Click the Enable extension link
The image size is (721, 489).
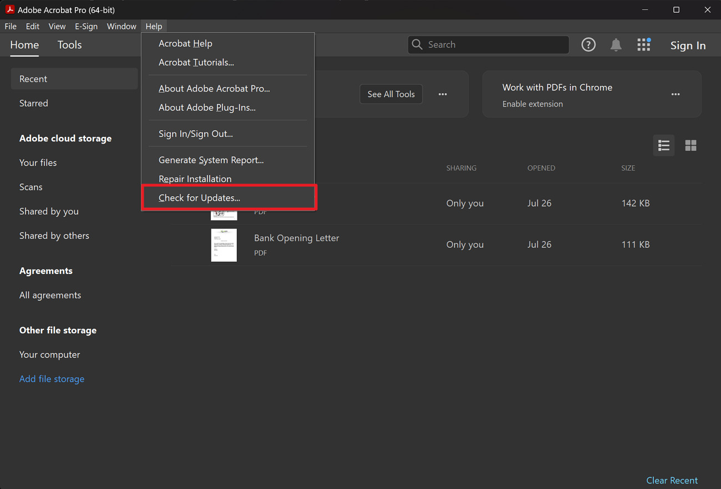coord(532,104)
